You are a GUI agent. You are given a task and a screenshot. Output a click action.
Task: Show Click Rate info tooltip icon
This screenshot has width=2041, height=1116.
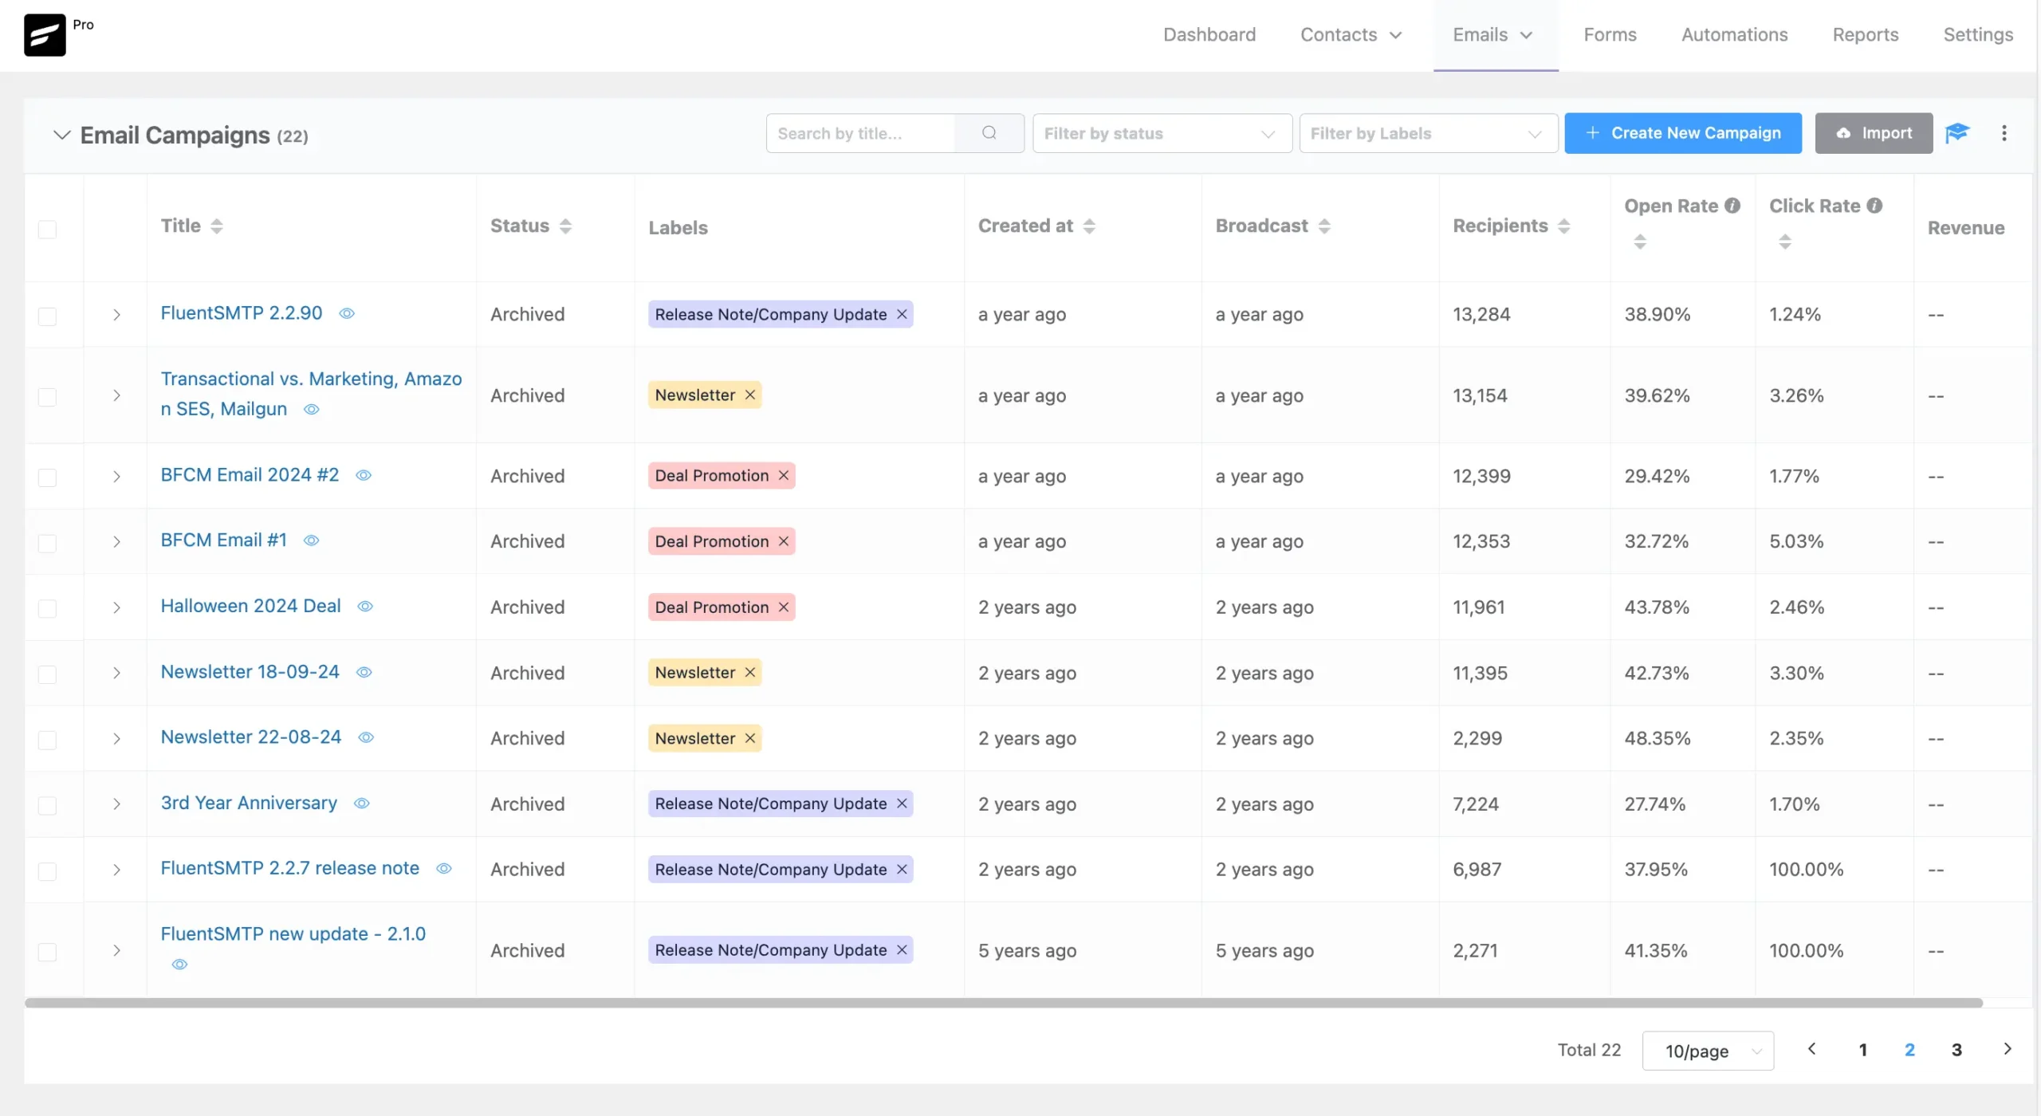[x=1874, y=206]
